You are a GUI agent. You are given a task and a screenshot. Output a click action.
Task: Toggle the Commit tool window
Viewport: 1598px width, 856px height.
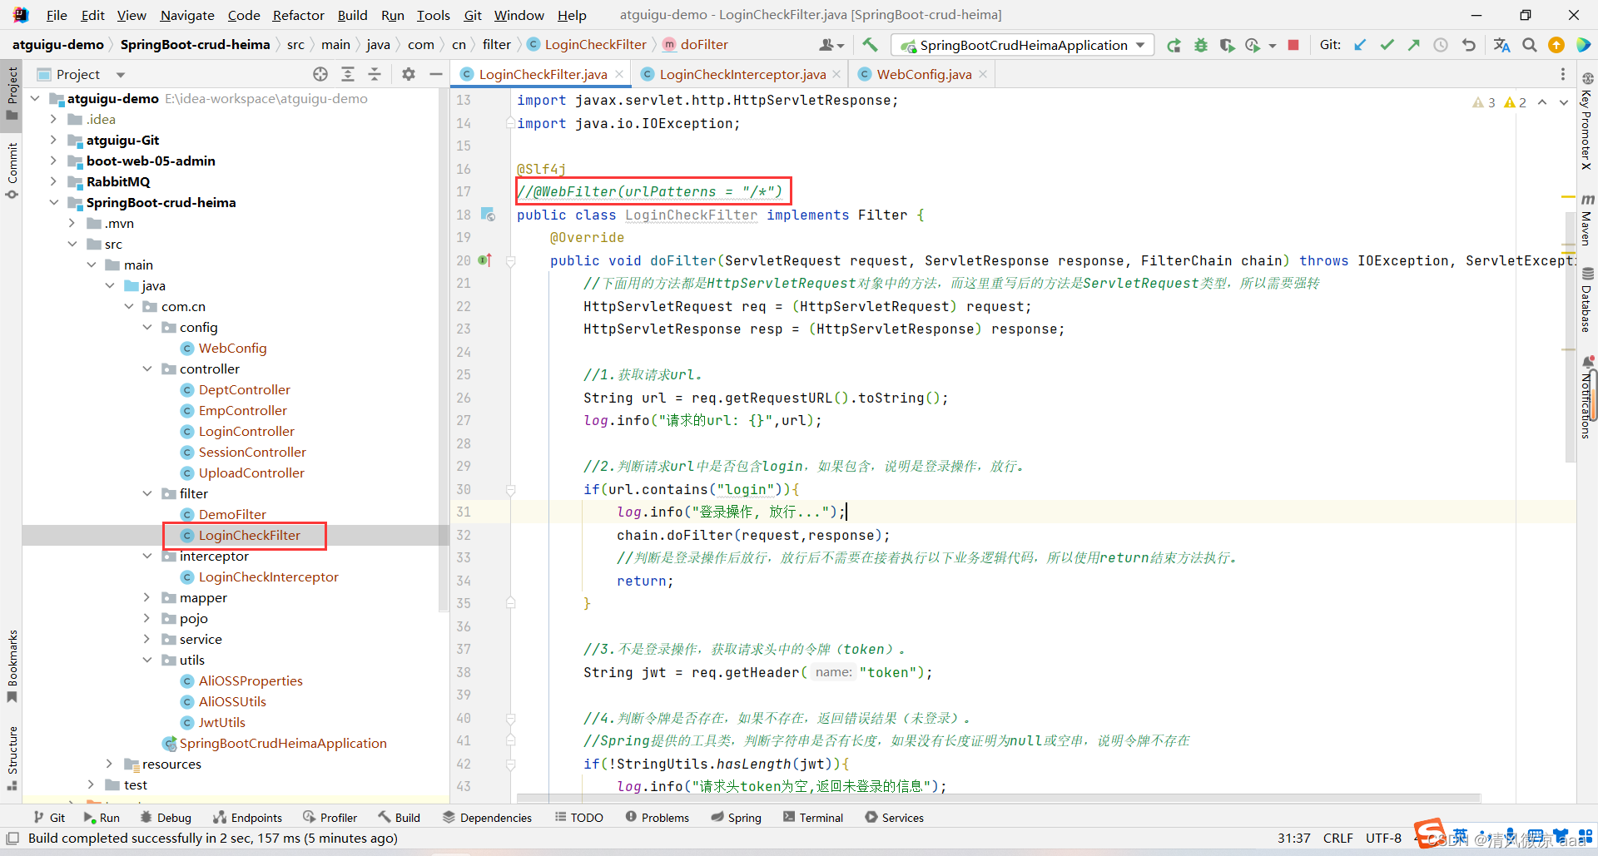(12, 171)
